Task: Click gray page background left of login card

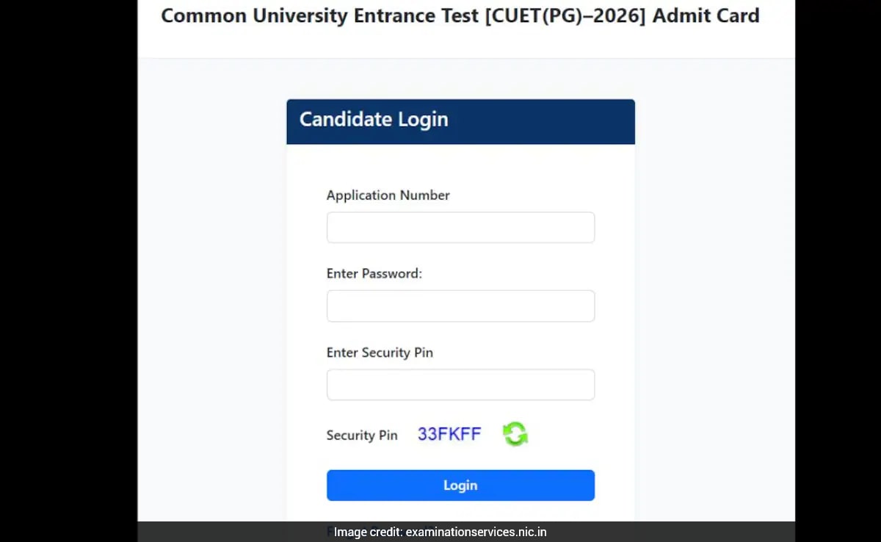Action: pyautogui.click(x=211, y=294)
